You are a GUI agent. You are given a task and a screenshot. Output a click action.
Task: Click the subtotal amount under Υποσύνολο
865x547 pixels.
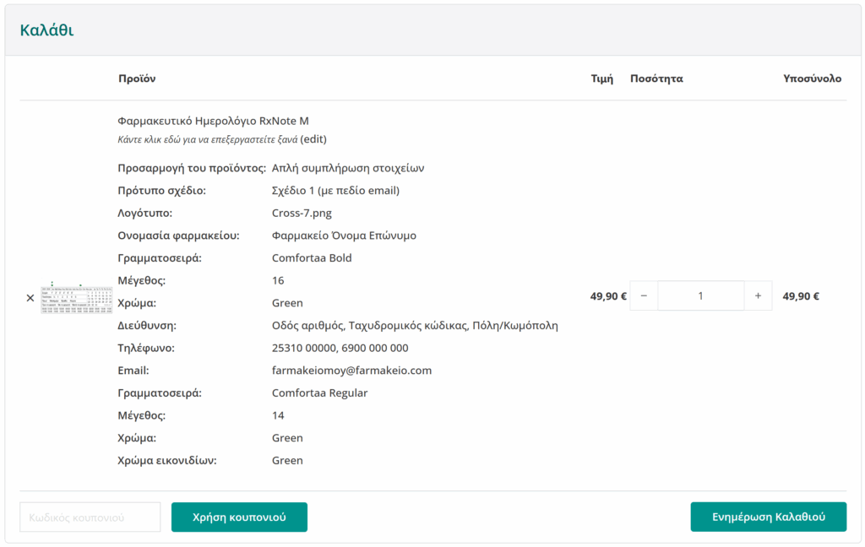pos(801,296)
